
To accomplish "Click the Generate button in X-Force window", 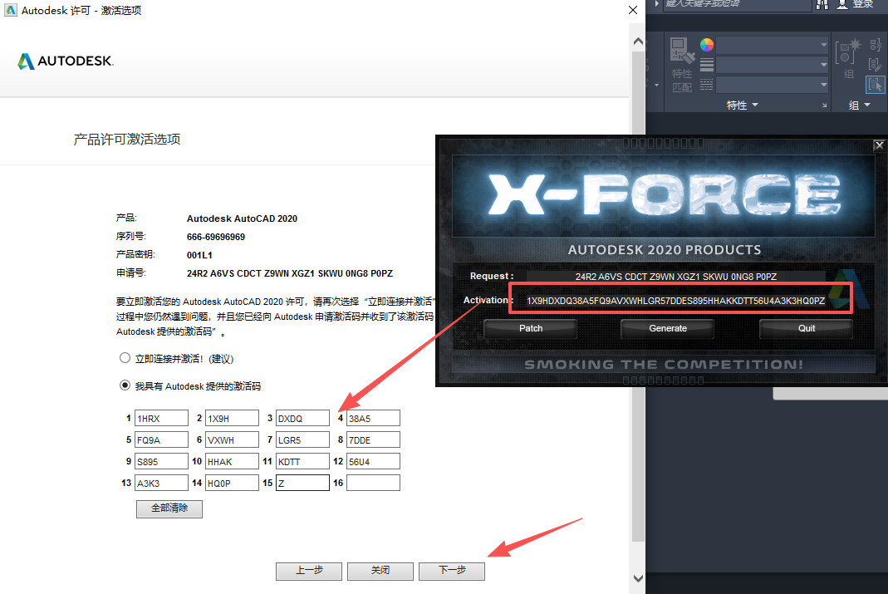I will pyautogui.click(x=668, y=328).
